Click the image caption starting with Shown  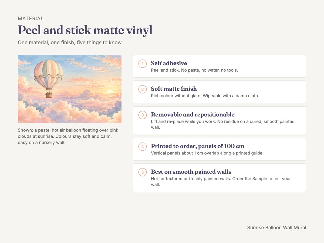[68, 136]
